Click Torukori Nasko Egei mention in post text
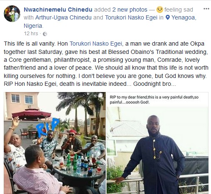This screenshot has height=194, width=211. [x=96, y=44]
